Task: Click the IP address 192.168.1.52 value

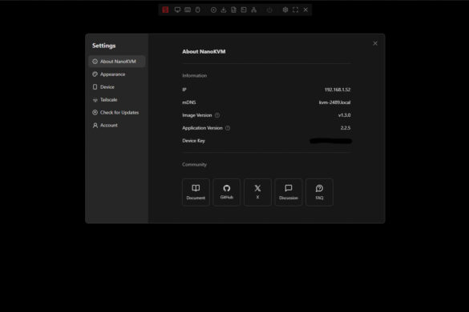Action: coord(338,90)
